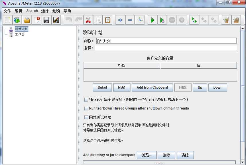246x165 pixels.
Task: Click the Clear broom icon
Action: (226, 20)
